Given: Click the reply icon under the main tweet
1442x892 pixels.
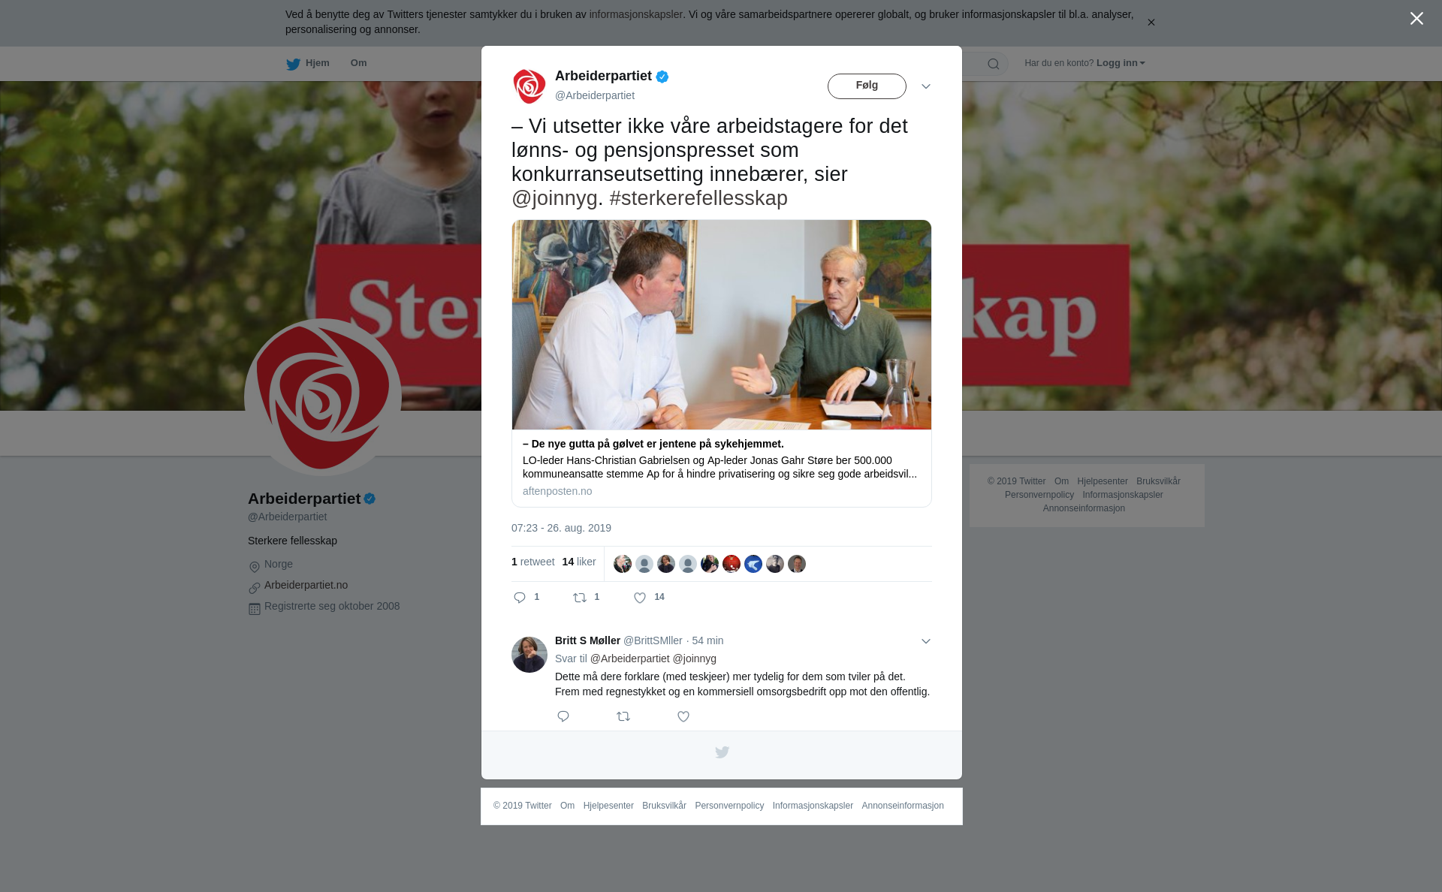Looking at the screenshot, I should [520, 598].
